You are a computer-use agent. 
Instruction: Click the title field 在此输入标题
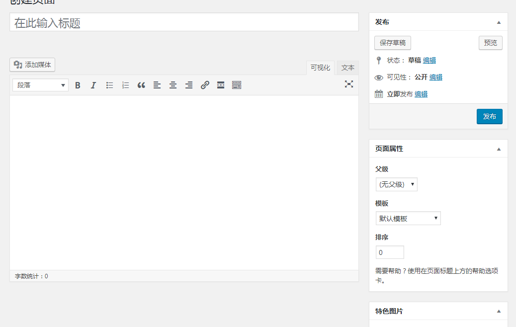click(184, 22)
